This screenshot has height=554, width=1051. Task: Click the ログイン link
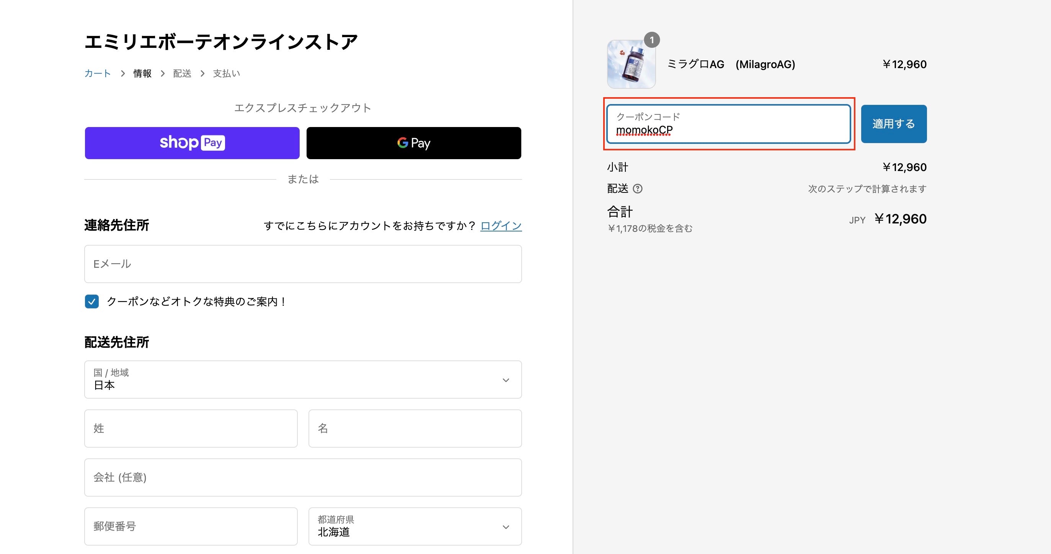click(501, 226)
